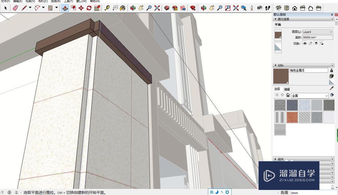This screenshot has height=195, width=338.
Task: Open the 文件(F) menu
Action: [5, 1]
